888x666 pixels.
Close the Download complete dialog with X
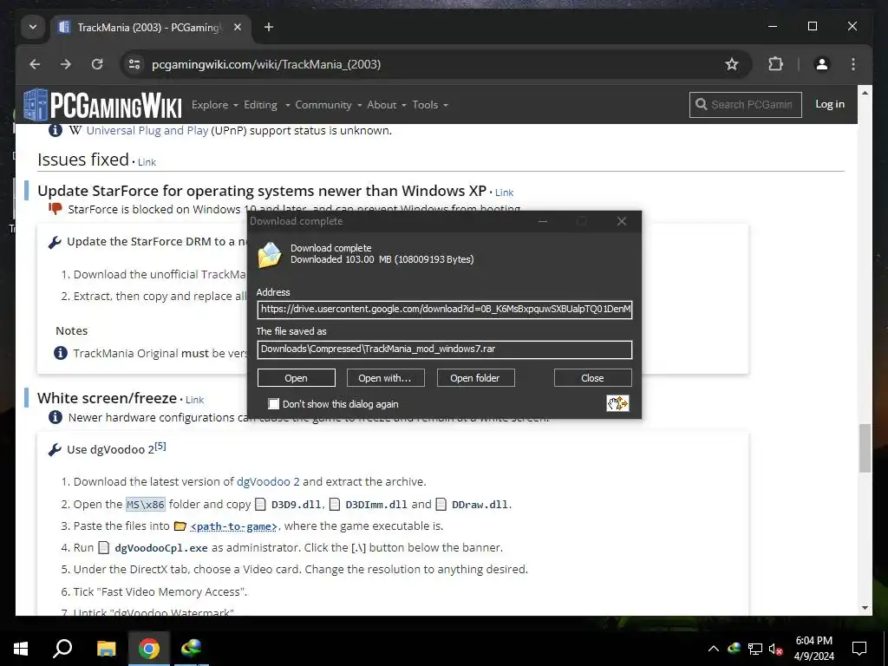[621, 221]
